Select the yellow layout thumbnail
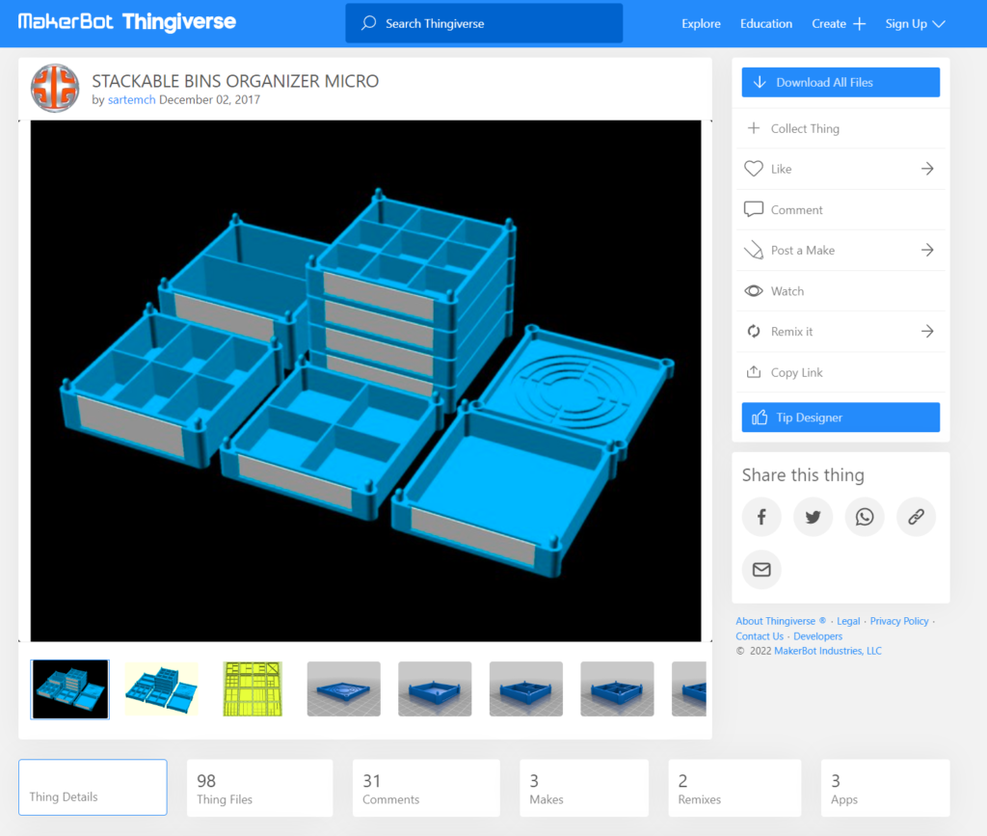This screenshot has width=987, height=836. (253, 688)
